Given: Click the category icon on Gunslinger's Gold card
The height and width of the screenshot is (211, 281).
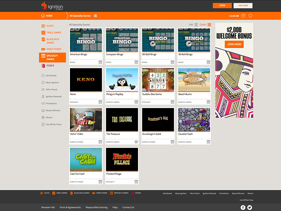Looking at the screenshot, I should [172, 142].
